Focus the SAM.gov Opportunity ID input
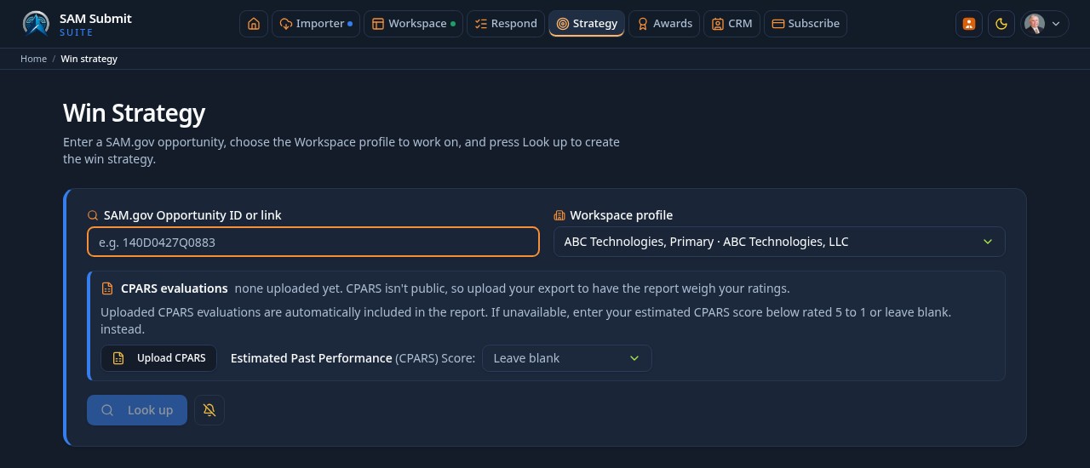The width and height of the screenshot is (1090, 468). [x=313, y=242]
